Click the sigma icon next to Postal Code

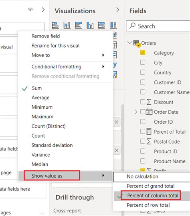pyautogui.click(x=149, y=141)
